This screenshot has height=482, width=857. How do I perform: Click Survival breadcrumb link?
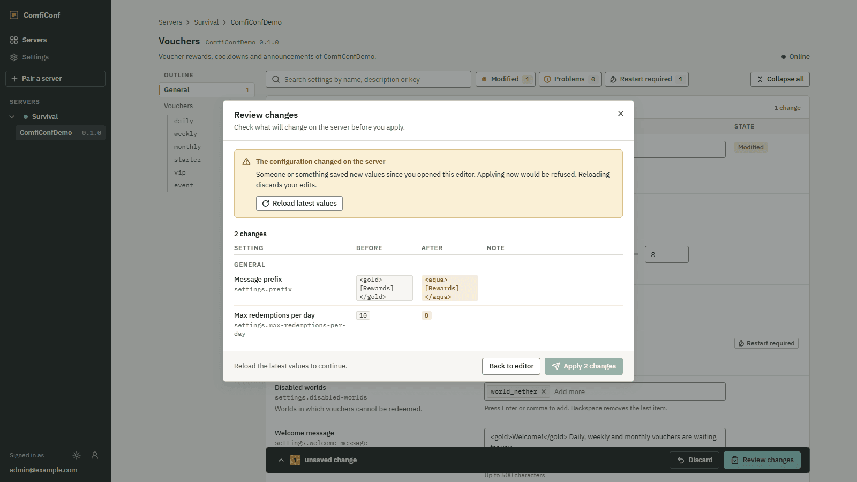click(x=206, y=22)
